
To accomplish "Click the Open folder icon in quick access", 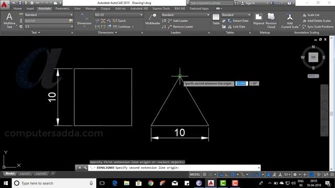I will tap(14, 3).
